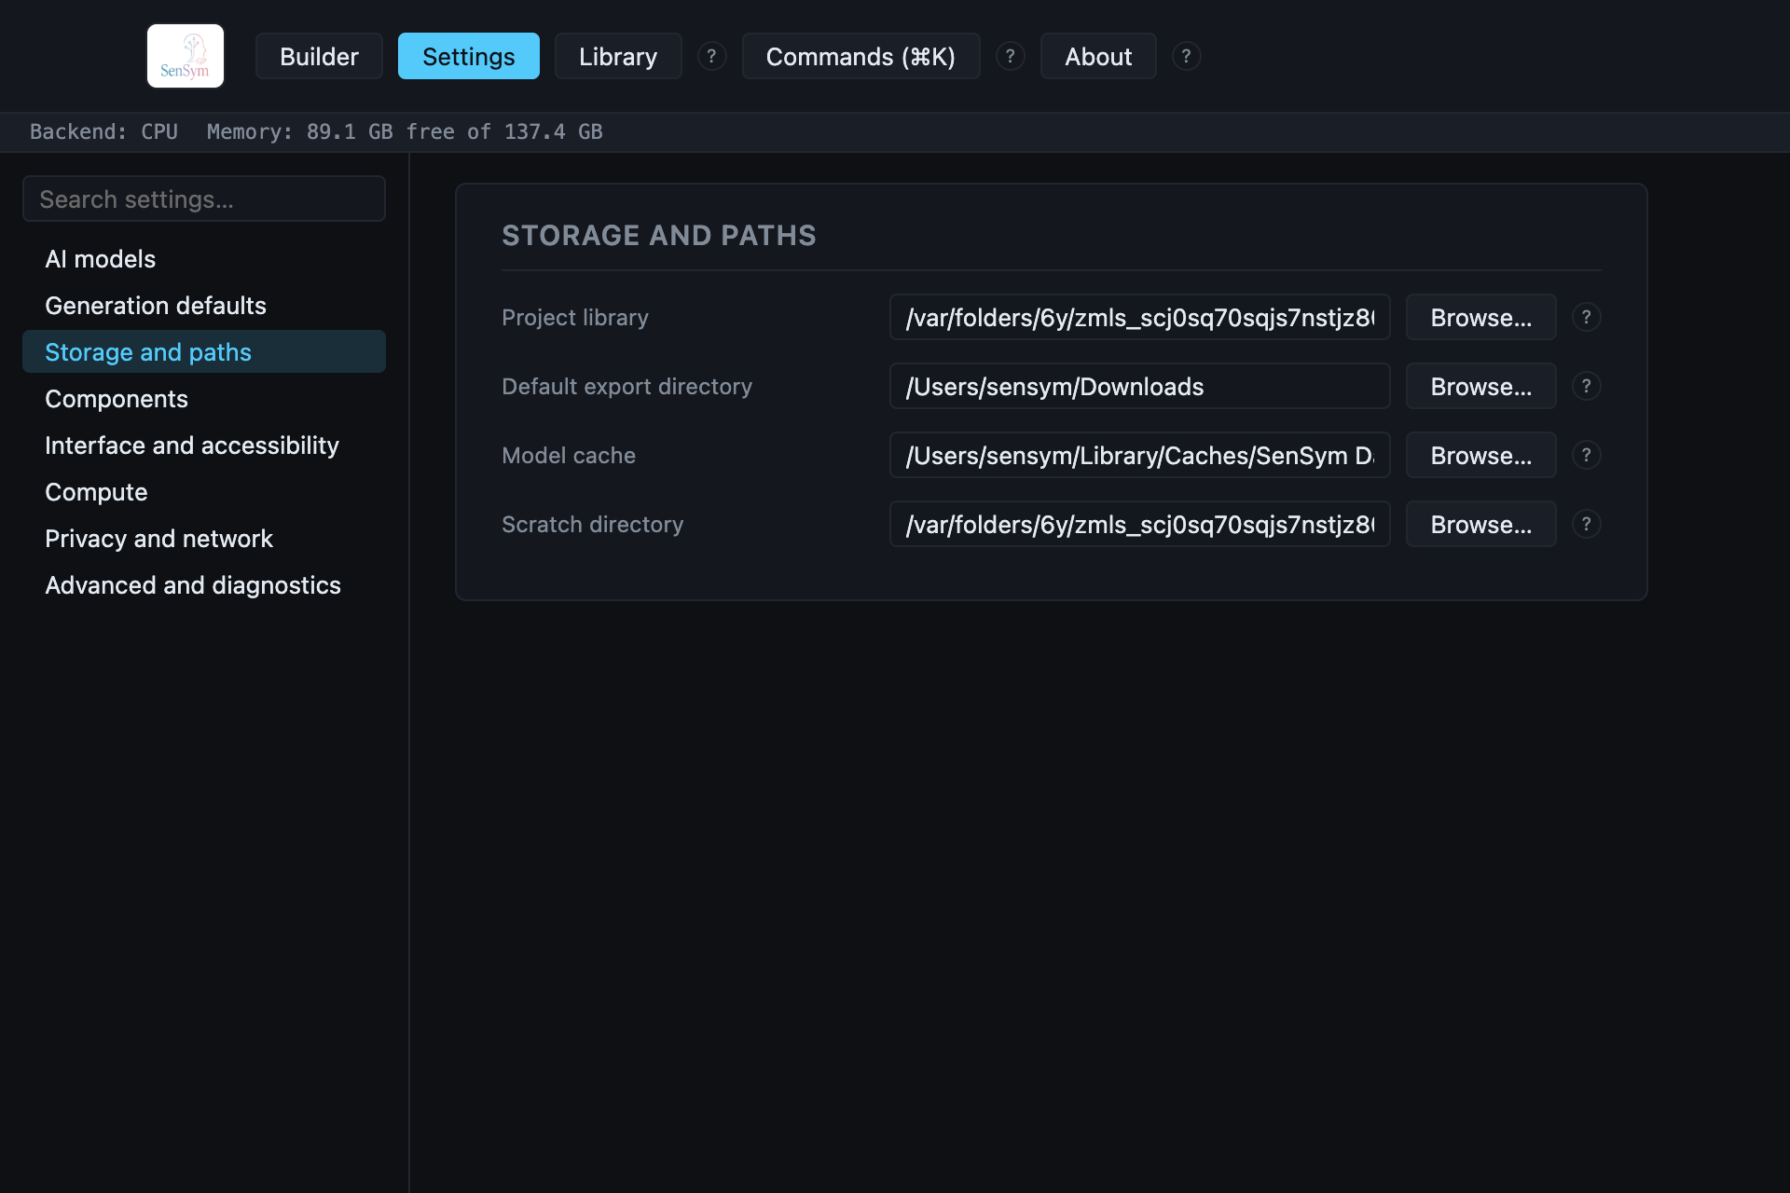This screenshot has width=1790, height=1193.
Task: Open Compute settings section
Action: tap(204, 491)
